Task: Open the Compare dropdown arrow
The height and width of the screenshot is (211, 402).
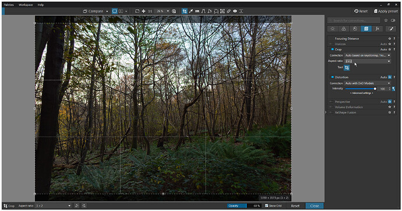Action: pos(107,11)
